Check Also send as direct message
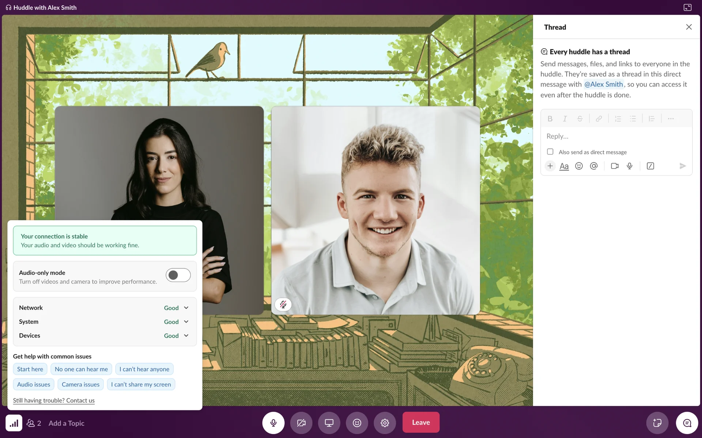This screenshot has width=702, height=438. [550, 151]
